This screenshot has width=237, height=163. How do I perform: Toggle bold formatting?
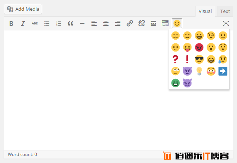point(11,23)
